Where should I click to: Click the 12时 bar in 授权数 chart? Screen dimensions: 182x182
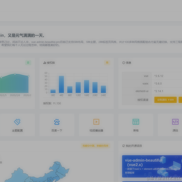click(78, 88)
